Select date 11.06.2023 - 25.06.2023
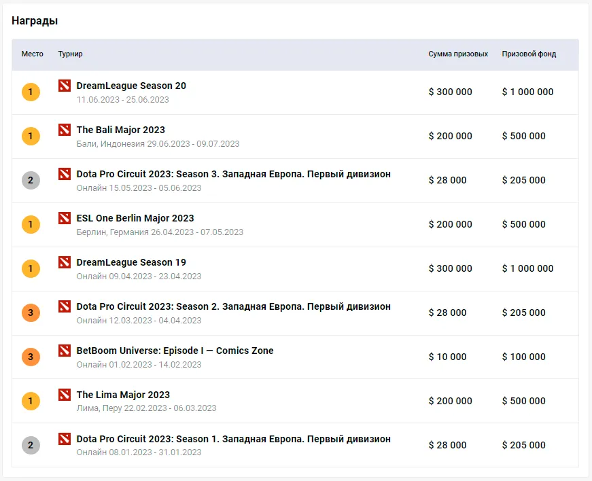592x481 pixels. pos(123,100)
